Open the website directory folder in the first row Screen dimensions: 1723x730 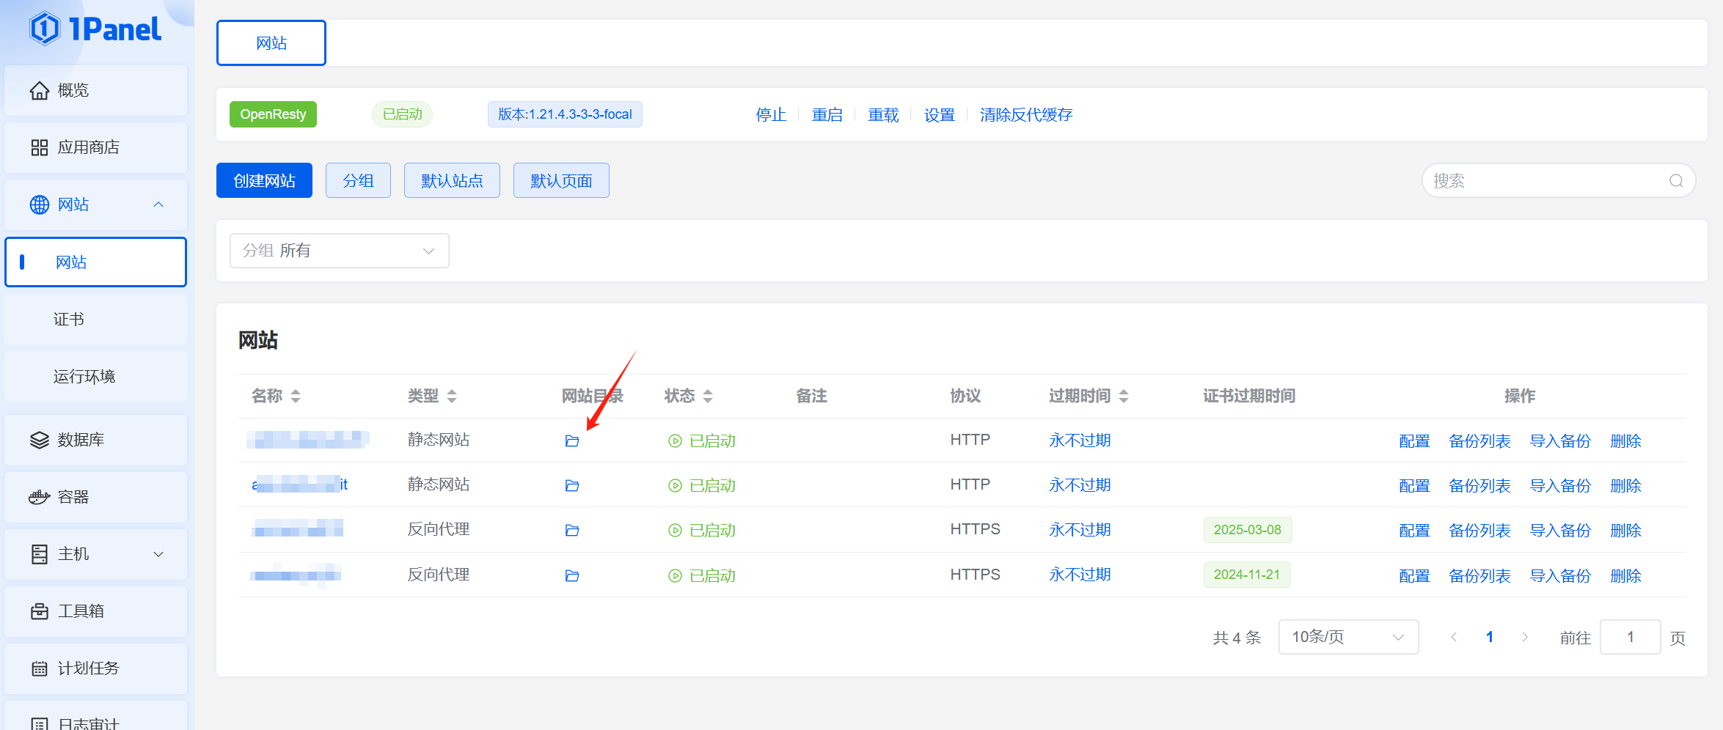pyautogui.click(x=572, y=440)
